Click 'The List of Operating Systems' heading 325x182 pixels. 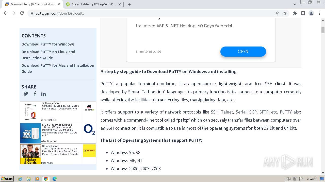[x=151, y=140]
